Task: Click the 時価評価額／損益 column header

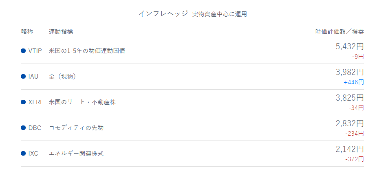Action: pos(339,31)
